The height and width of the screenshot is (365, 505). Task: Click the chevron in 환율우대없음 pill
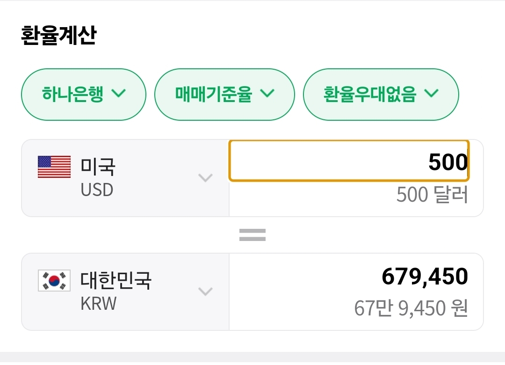coord(432,94)
